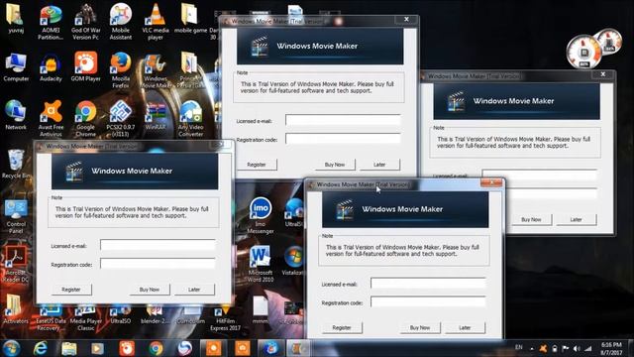Screen dimensions: 634x357
Task: Open the Windows Start menu orb
Action: [11, 348]
